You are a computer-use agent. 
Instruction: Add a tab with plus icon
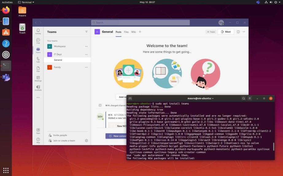[140, 32]
